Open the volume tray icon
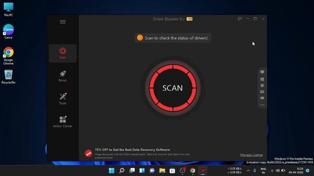The height and width of the screenshot is (176, 314). pos(278,171)
